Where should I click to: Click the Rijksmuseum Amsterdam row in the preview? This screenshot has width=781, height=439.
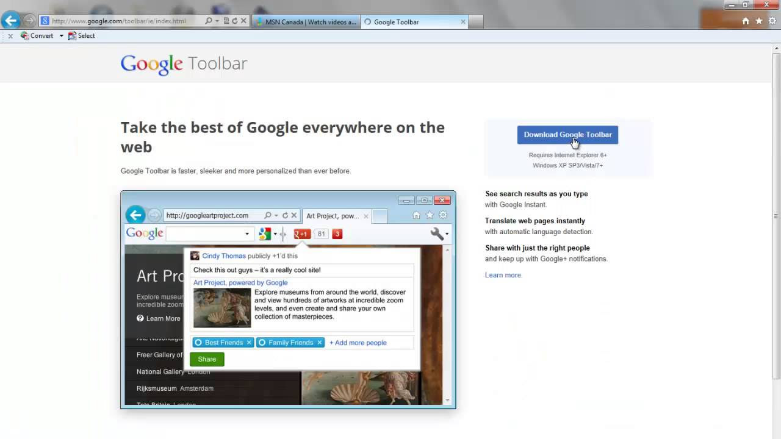click(x=175, y=388)
